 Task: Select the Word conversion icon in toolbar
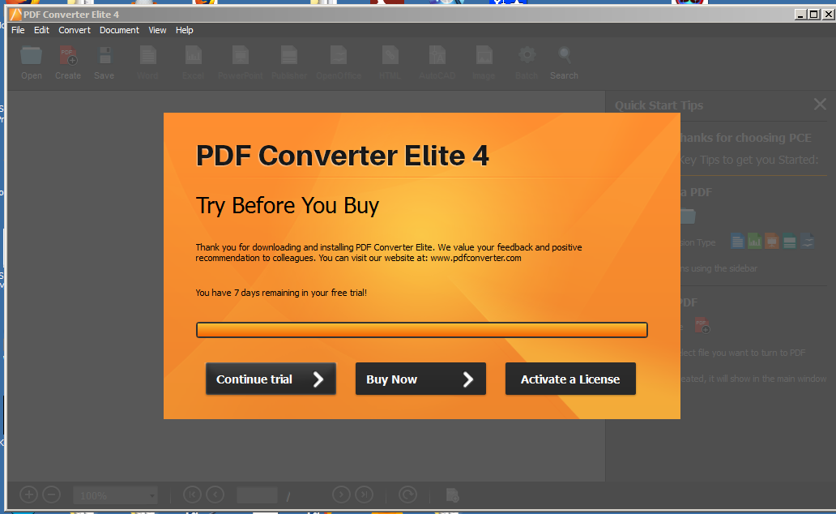click(x=147, y=55)
